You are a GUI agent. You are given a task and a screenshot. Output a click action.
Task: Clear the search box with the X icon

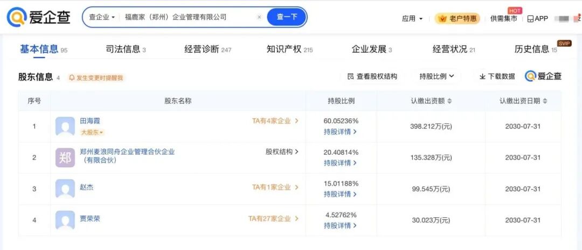click(259, 17)
